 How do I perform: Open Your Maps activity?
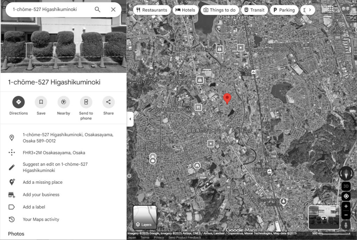[x=41, y=219]
